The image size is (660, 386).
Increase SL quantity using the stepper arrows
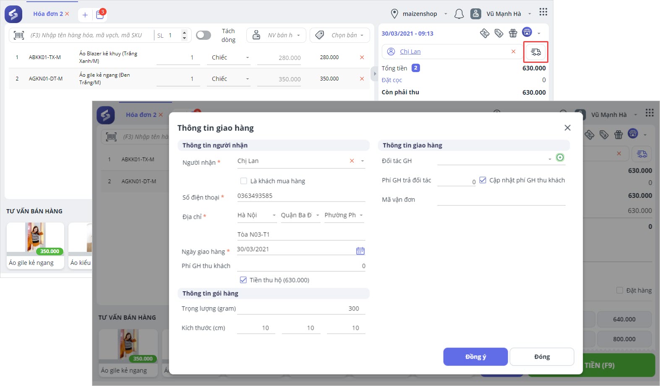click(184, 32)
